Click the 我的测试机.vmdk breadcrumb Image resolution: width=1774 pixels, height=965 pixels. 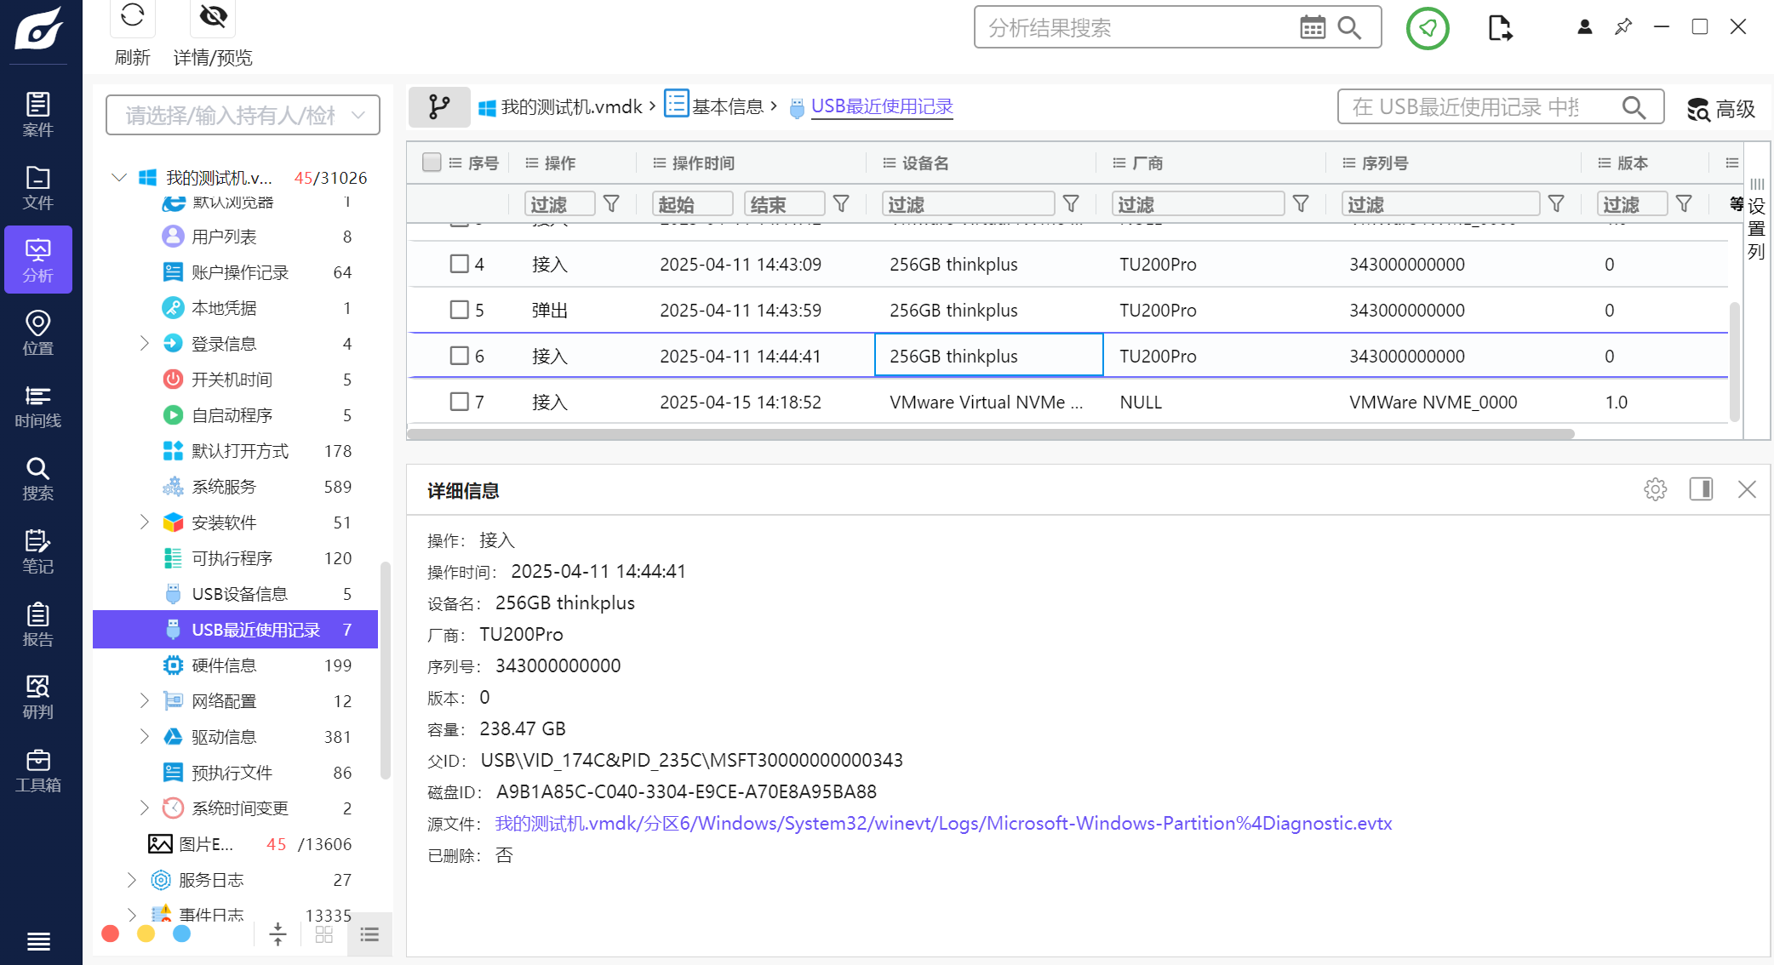[x=570, y=106]
